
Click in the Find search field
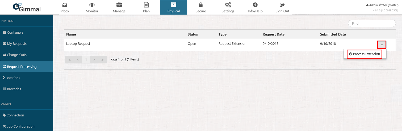(372, 23)
